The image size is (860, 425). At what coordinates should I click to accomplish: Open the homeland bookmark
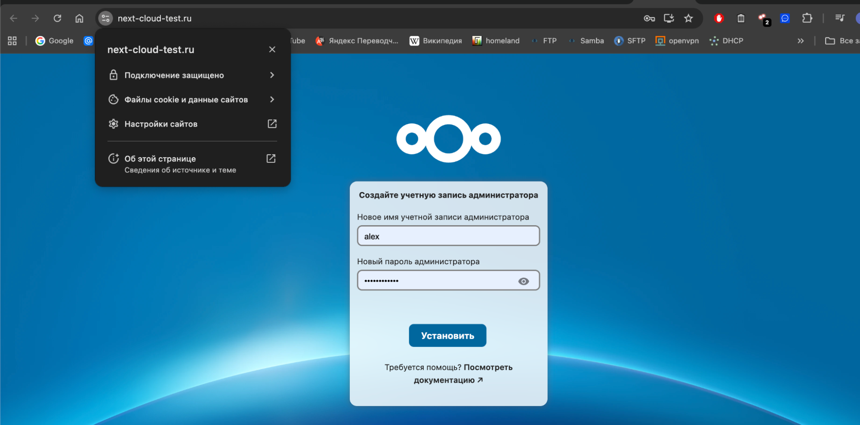(x=496, y=41)
